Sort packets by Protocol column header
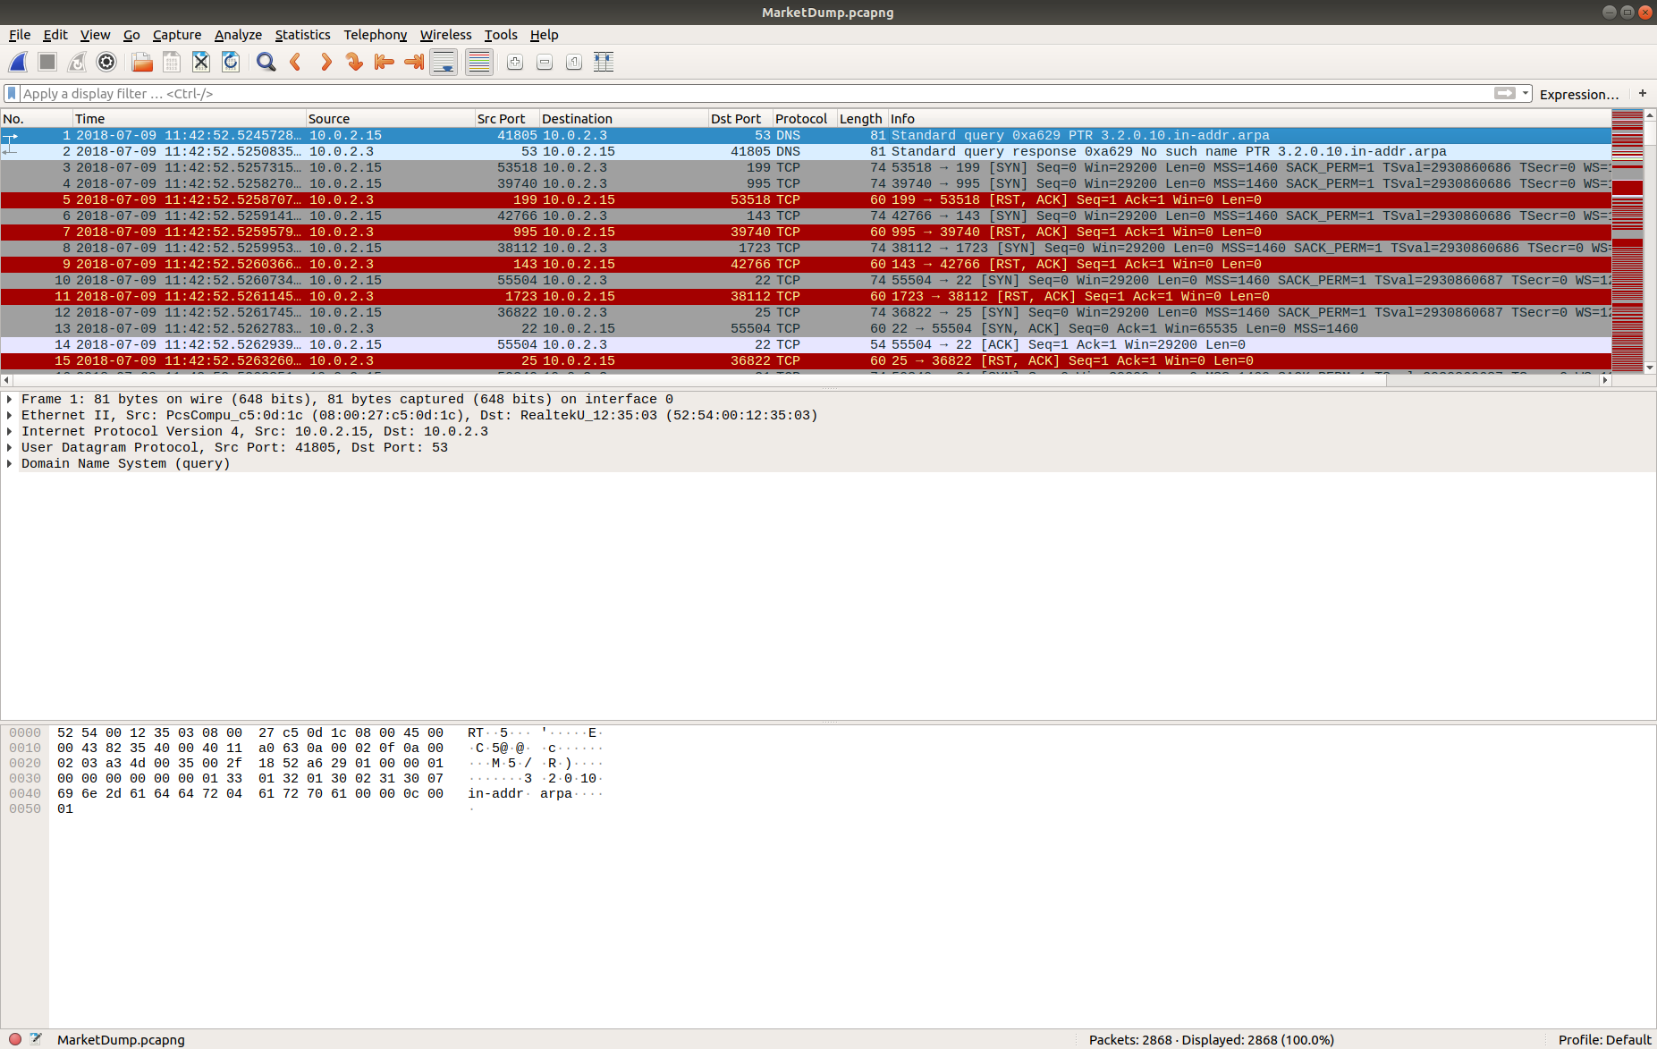The image size is (1657, 1049). 801,118
